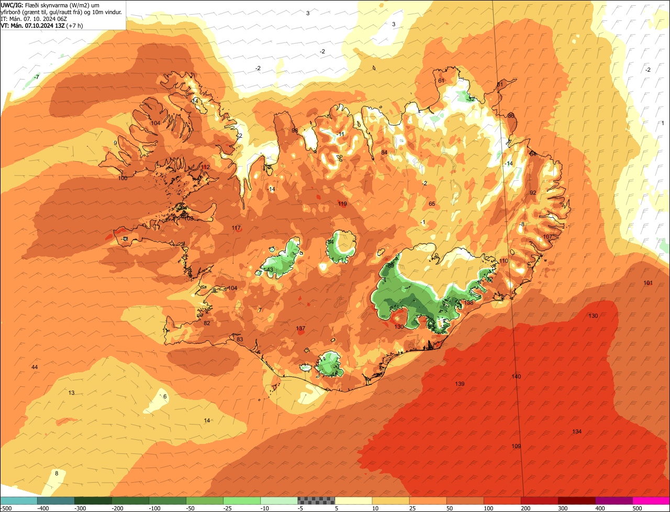Click the map value 13
Screen dimensions: 670x512
[x=71, y=393]
